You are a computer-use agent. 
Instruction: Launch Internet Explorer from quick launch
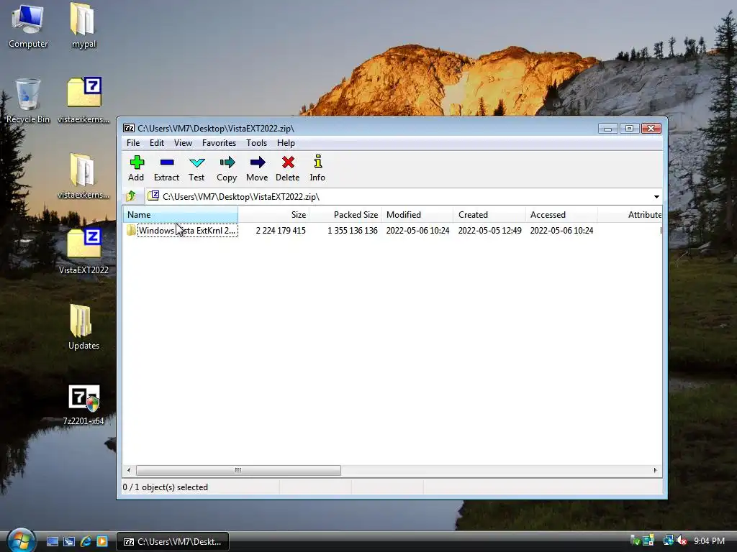86,542
